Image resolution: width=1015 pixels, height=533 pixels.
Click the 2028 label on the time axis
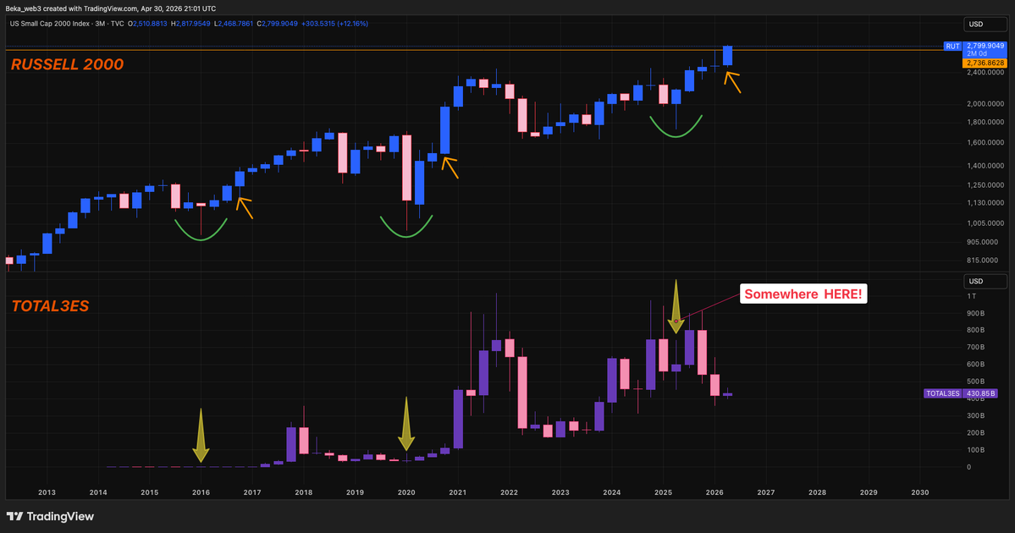tap(817, 492)
